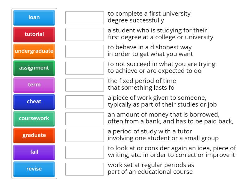Select the green 'assignment' tile
Image resolution: width=249 pixels, height=187 pixels.
pyautogui.click(x=34, y=68)
